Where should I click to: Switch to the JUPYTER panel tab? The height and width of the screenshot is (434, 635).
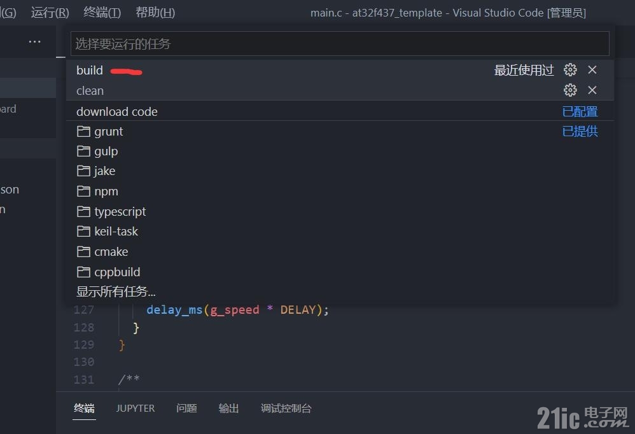[136, 408]
